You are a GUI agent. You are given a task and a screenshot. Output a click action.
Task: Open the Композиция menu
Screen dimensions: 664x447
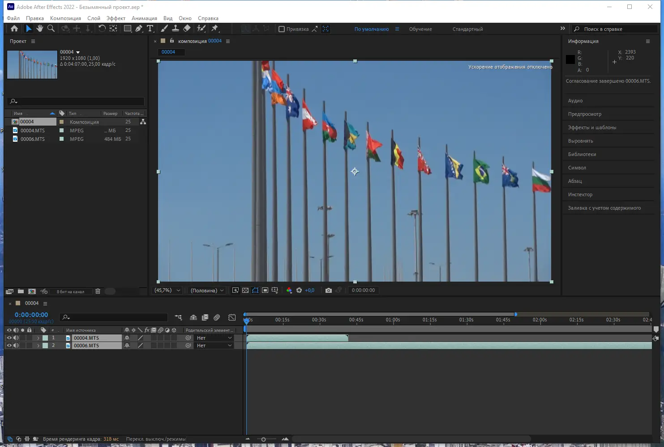point(65,18)
